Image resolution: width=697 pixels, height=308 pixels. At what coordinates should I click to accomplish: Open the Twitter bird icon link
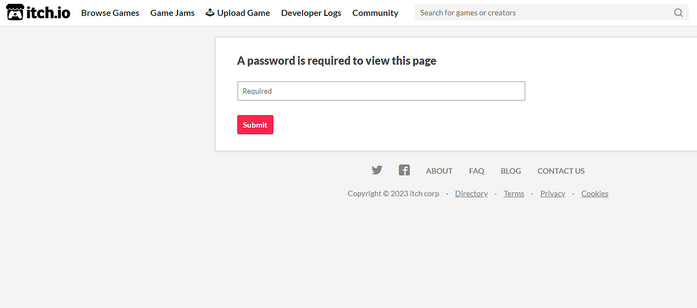coord(377,170)
